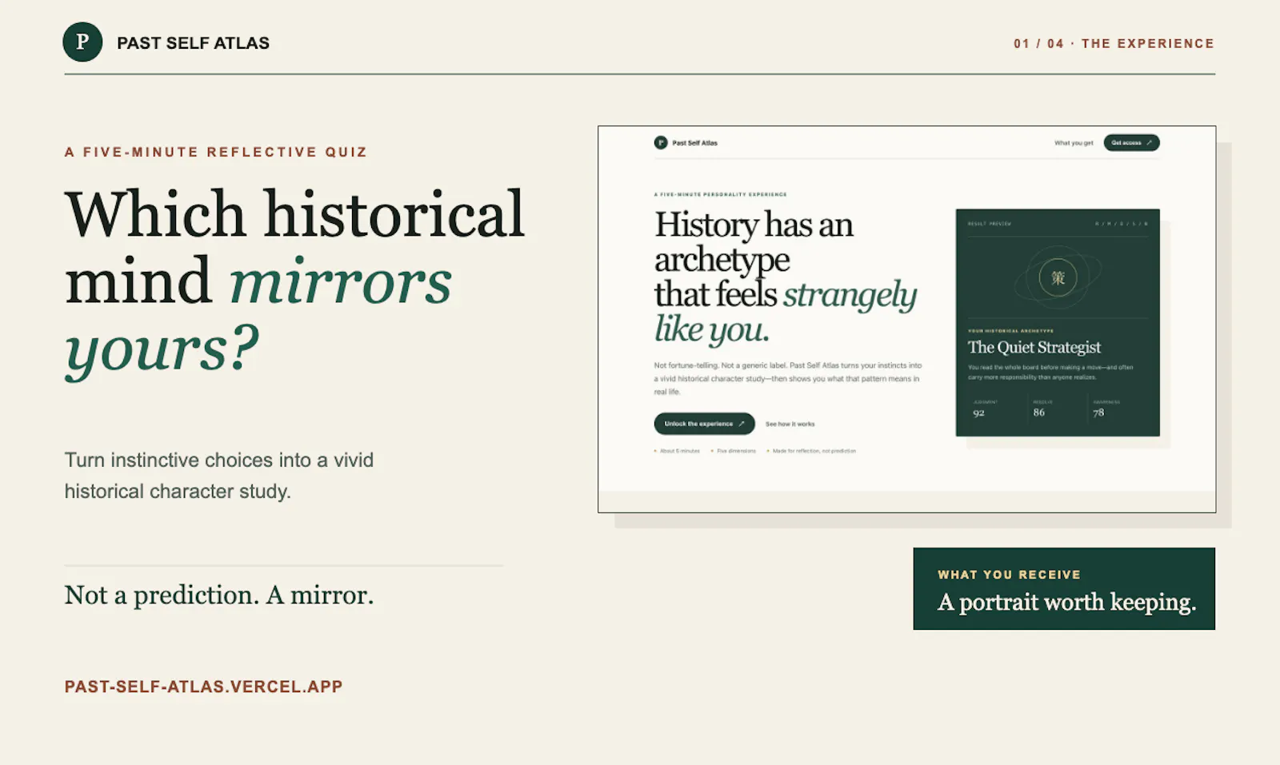Click 'You read the whole board' description
Viewport: 1280px width, 765px height.
(x=1050, y=373)
